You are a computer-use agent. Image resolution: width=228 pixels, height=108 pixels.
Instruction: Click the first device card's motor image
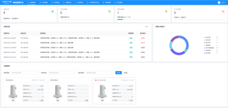[x=13, y=92]
